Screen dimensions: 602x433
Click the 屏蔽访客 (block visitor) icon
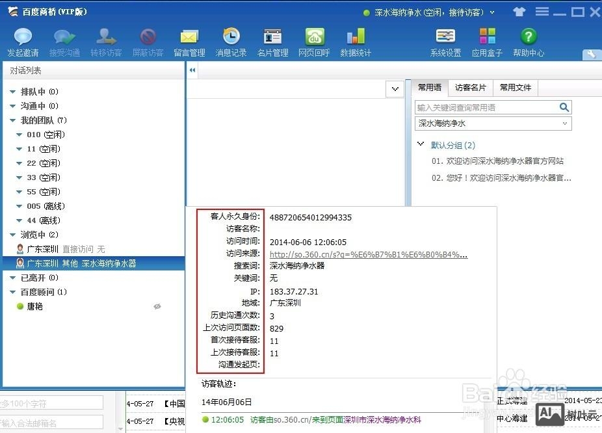148,40
